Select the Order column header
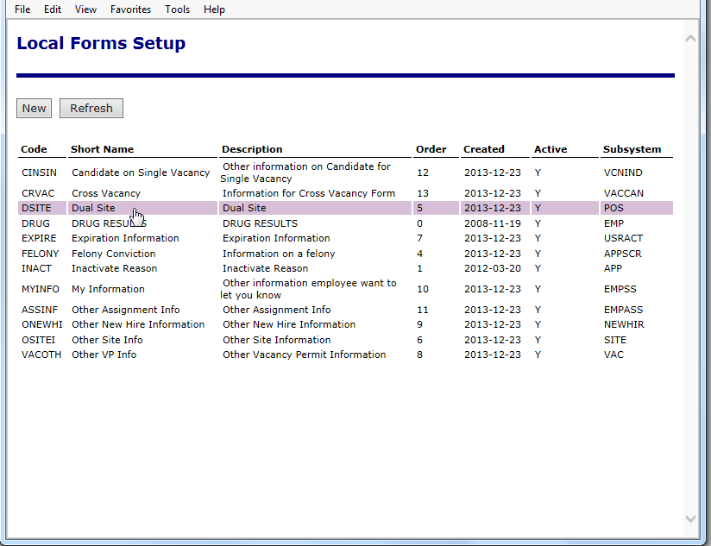The height and width of the screenshot is (546, 711). coord(431,149)
